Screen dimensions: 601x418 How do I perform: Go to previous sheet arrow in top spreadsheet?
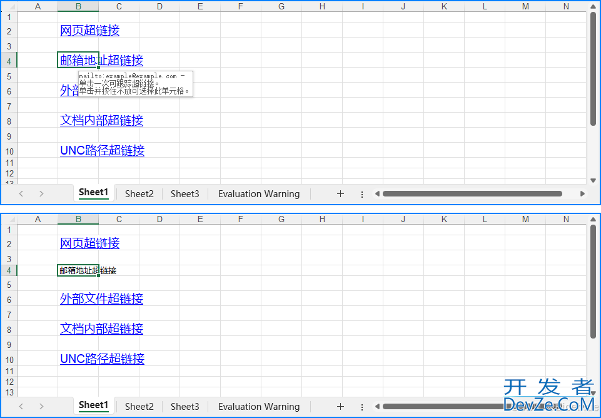[x=21, y=193]
